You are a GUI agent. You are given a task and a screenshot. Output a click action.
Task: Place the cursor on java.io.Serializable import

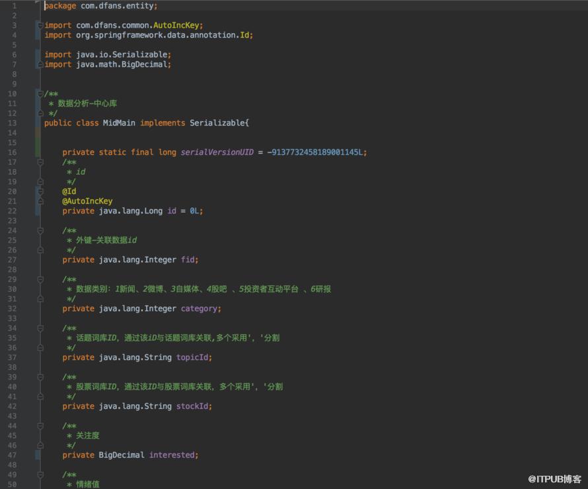coord(122,54)
